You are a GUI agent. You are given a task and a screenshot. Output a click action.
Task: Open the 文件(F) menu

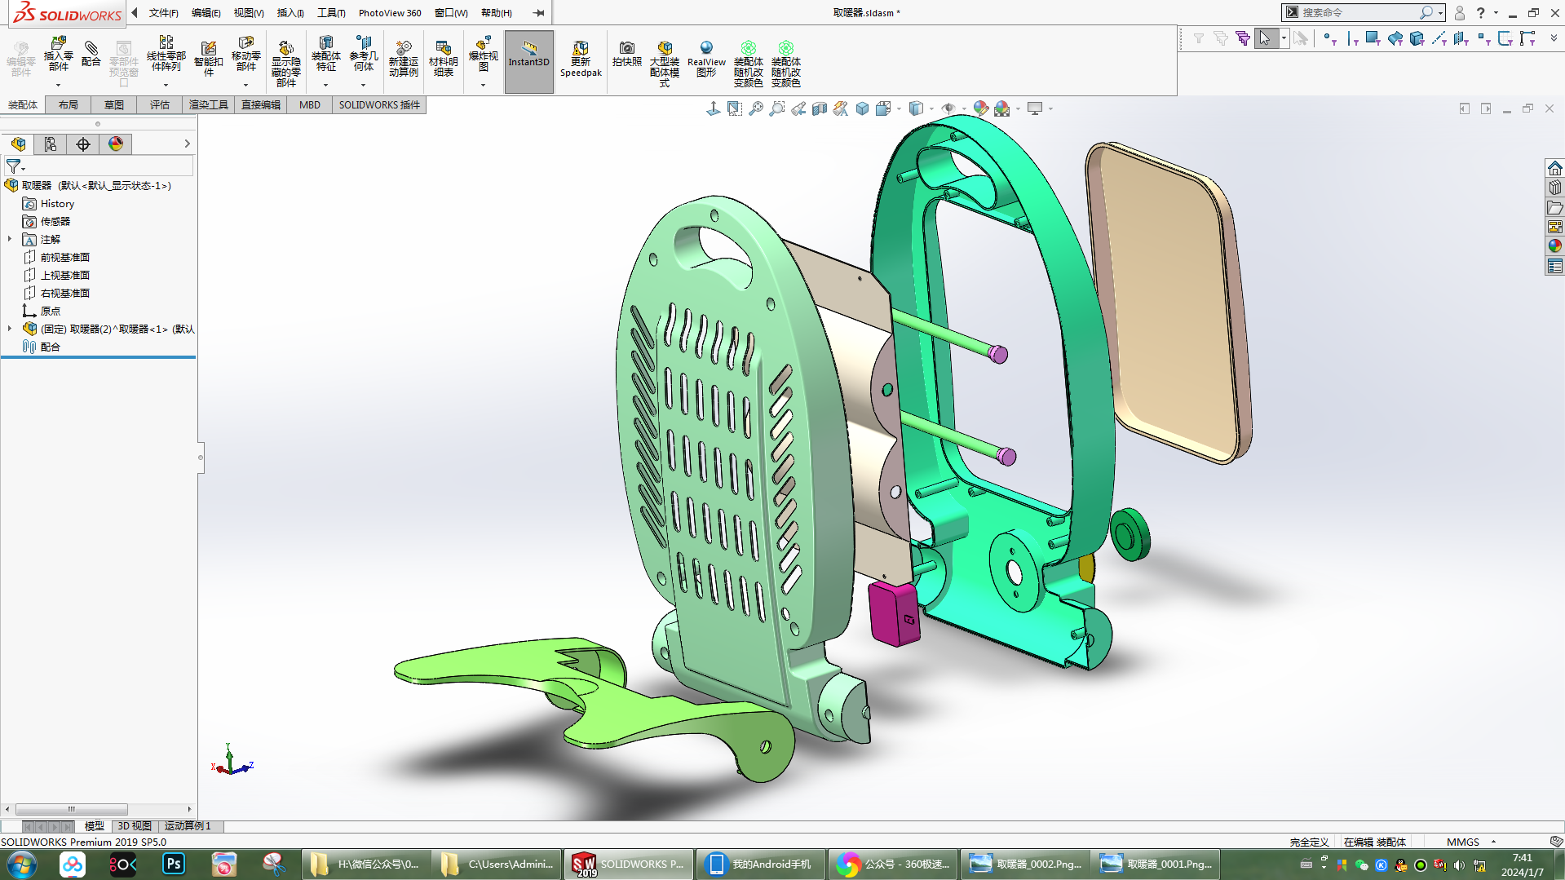[x=163, y=13]
